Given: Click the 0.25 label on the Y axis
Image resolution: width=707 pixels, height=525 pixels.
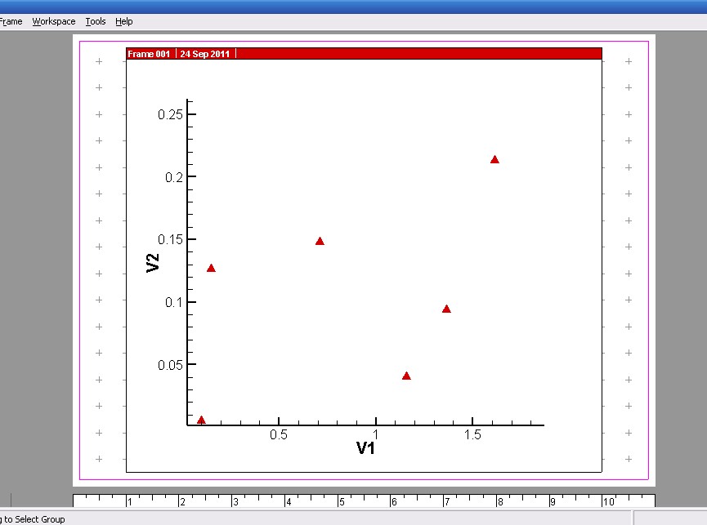Looking at the screenshot, I should (170, 114).
